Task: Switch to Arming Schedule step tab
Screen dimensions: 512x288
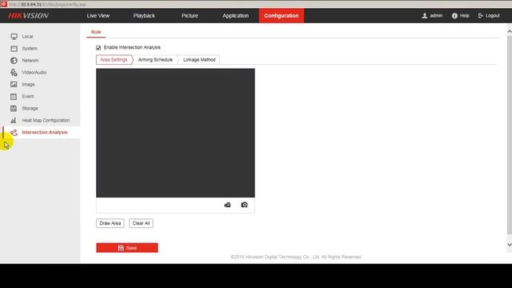Action: [x=155, y=60]
